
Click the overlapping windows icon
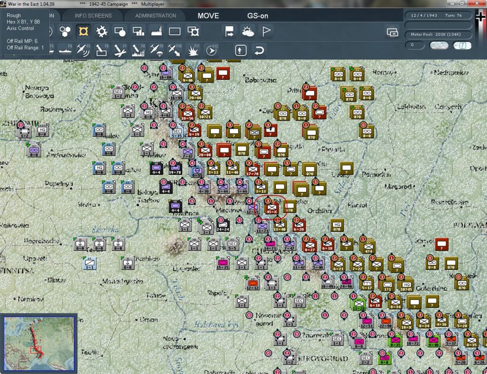point(392,32)
